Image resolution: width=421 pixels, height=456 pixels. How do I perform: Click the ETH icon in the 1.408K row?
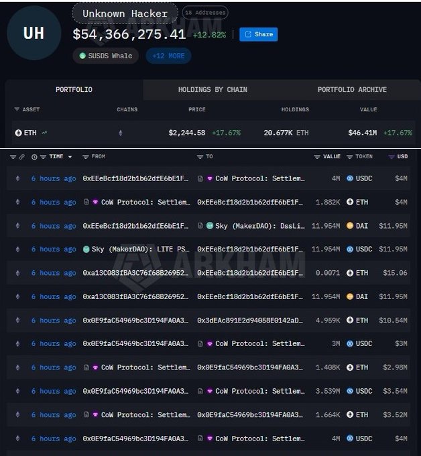pyautogui.click(x=350, y=367)
